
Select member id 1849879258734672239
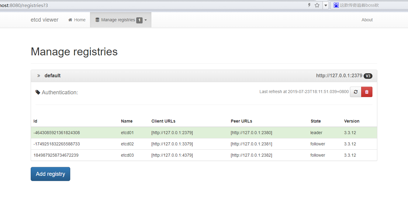(56, 155)
